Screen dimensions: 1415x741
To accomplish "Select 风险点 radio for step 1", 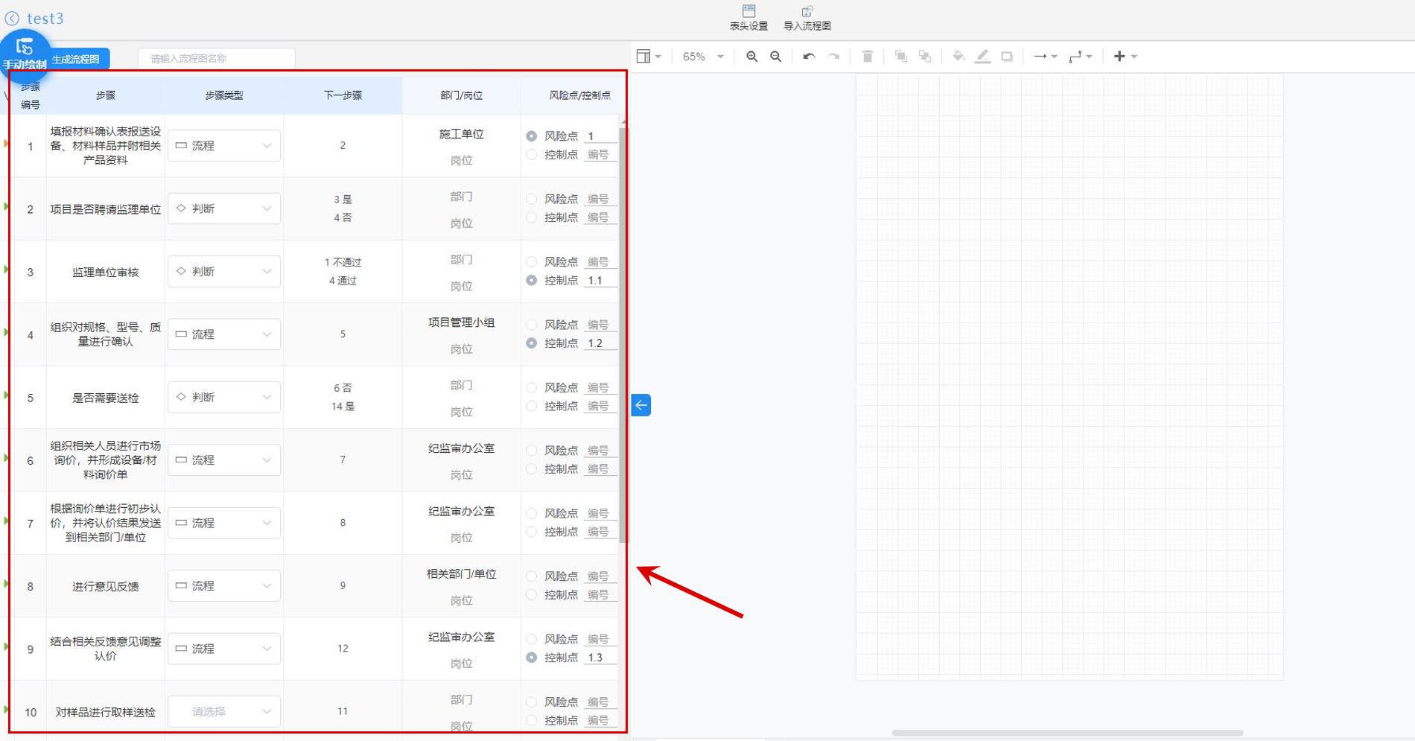I will (x=531, y=136).
